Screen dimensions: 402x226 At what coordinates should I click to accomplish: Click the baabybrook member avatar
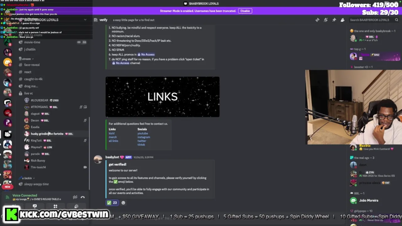coord(353,38)
